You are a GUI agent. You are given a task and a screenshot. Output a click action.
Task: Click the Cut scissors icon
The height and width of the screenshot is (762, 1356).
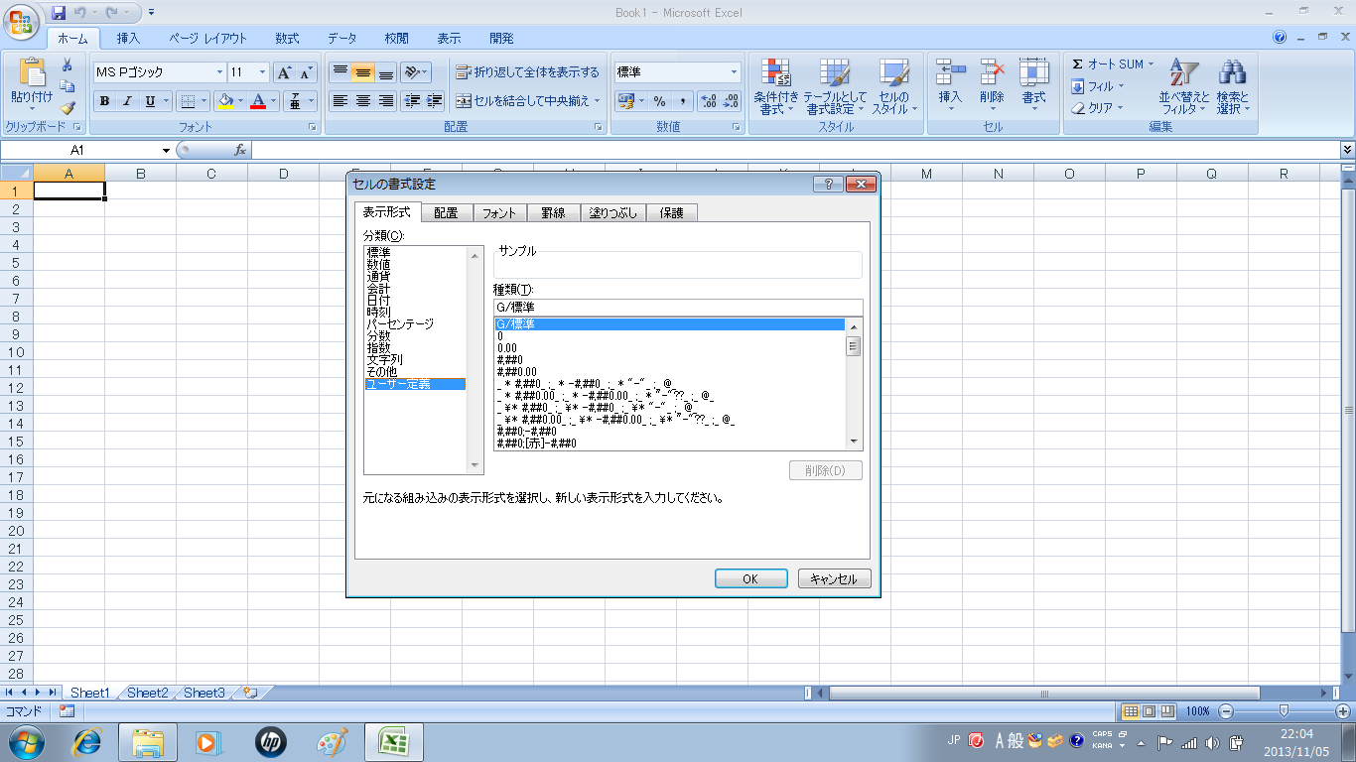pyautogui.click(x=68, y=65)
